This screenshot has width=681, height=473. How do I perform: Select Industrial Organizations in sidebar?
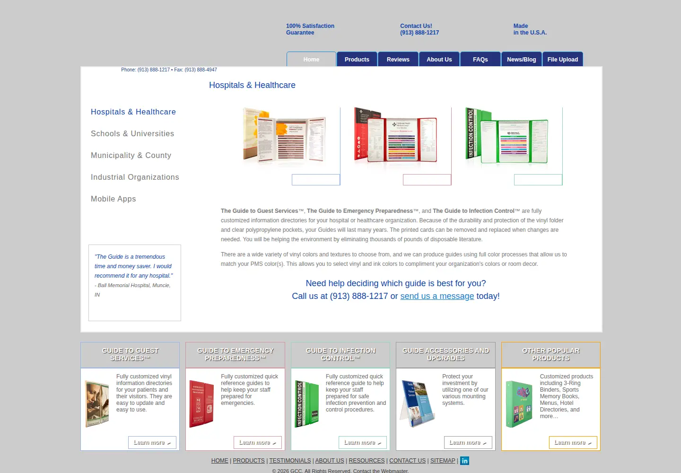(135, 177)
